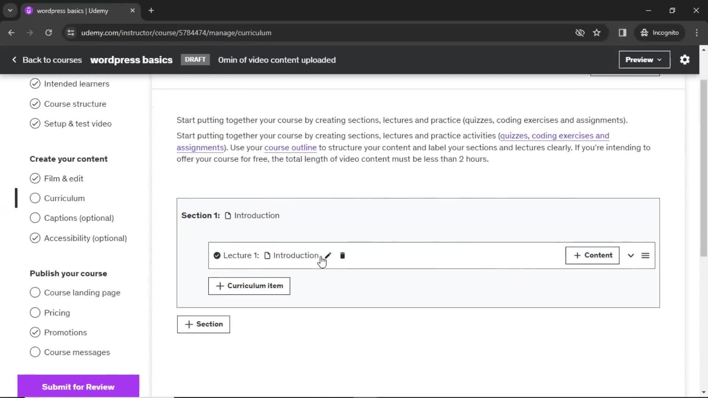The image size is (708, 398).
Task: Select the Curriculum menu item
Action: tap(64, 198)
